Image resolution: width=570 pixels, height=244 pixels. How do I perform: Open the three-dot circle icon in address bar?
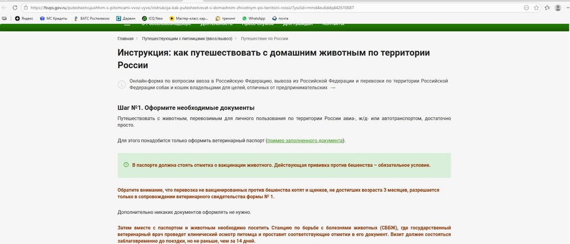click(526, 7)
